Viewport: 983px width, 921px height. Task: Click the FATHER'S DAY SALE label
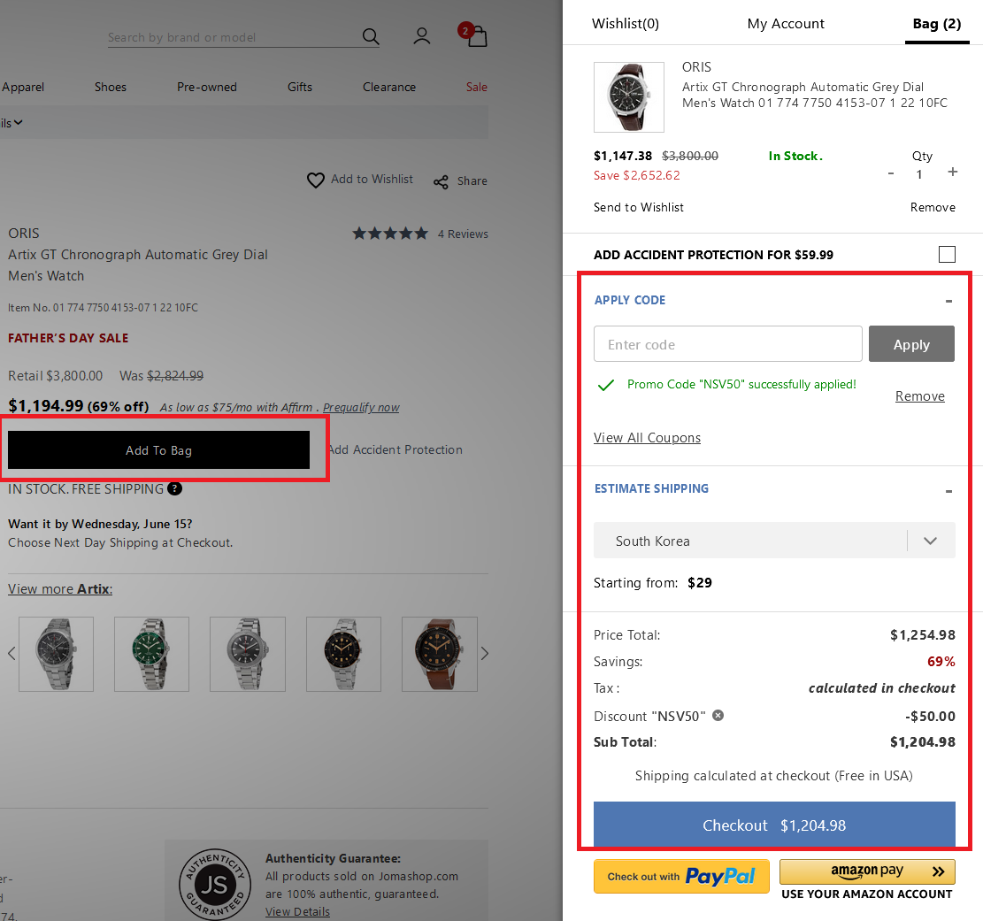pos(68,338)
